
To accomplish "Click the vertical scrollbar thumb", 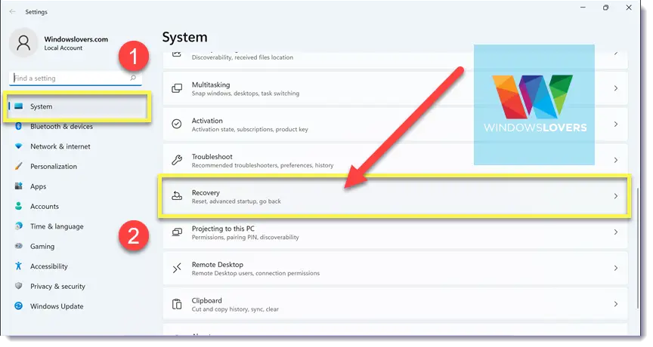I will coord(638,247).
